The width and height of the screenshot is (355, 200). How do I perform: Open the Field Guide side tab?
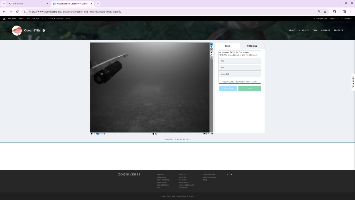353,82
